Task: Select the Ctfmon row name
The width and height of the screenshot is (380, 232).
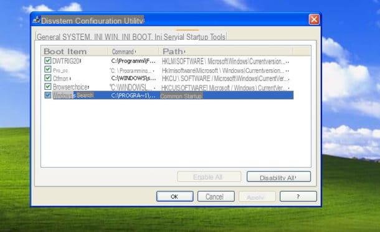Action: (62, 79)
